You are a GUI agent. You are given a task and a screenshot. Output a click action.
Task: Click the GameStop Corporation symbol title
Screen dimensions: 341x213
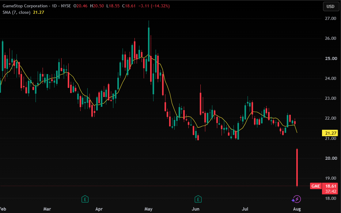click(x=25, y=6)
